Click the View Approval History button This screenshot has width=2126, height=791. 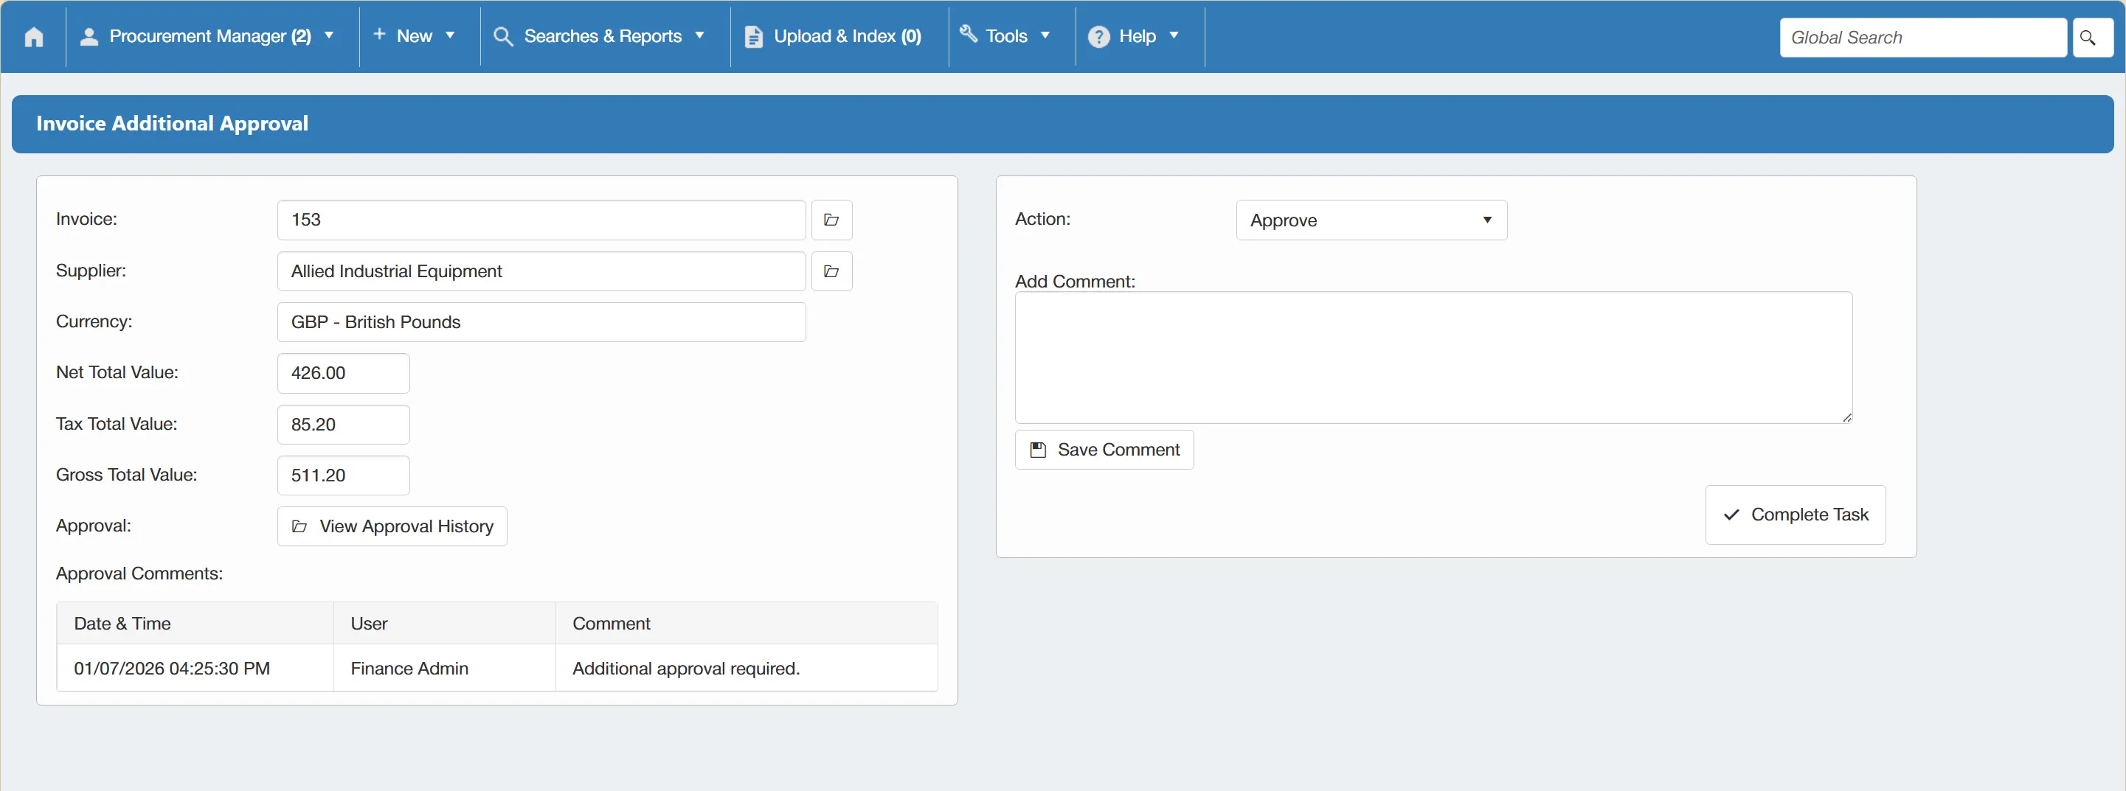tap(392, 526)
